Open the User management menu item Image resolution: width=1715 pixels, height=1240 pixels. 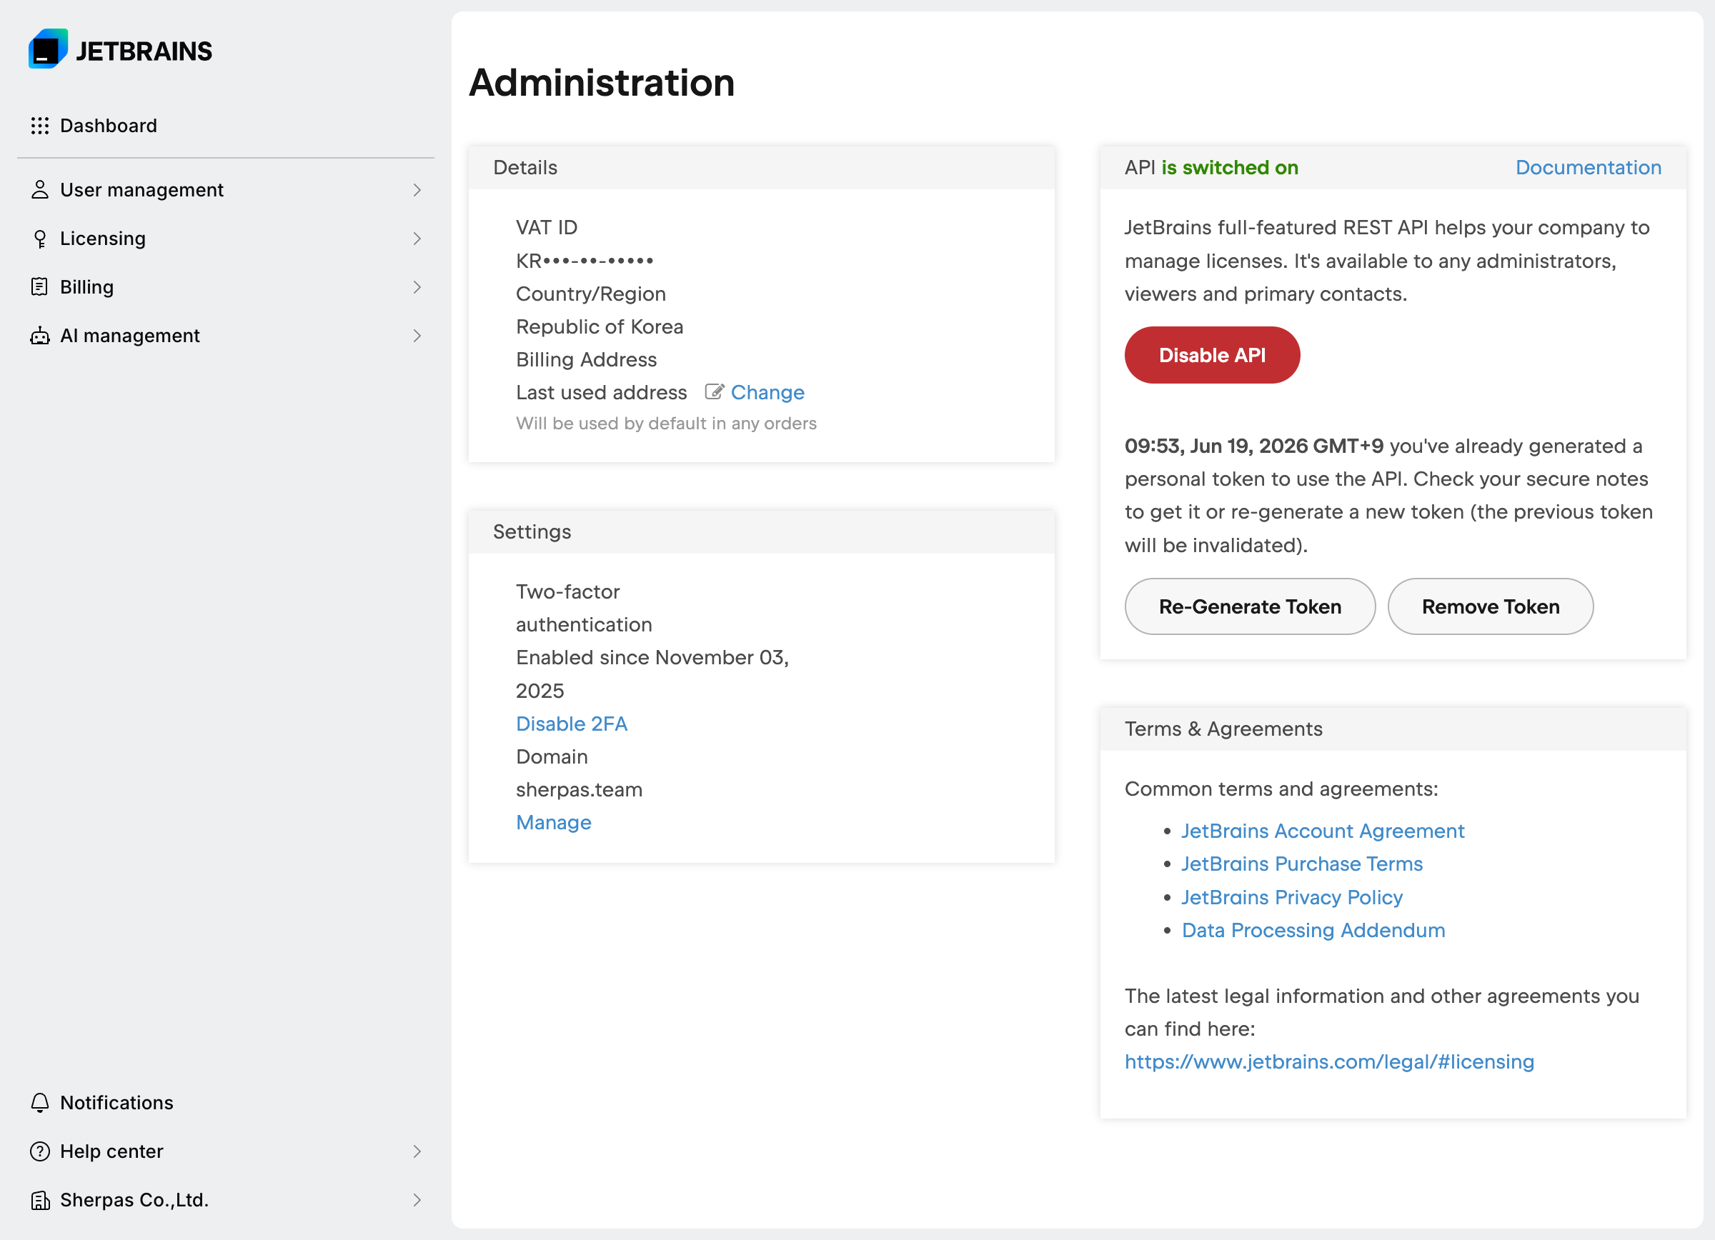(225, 190)
